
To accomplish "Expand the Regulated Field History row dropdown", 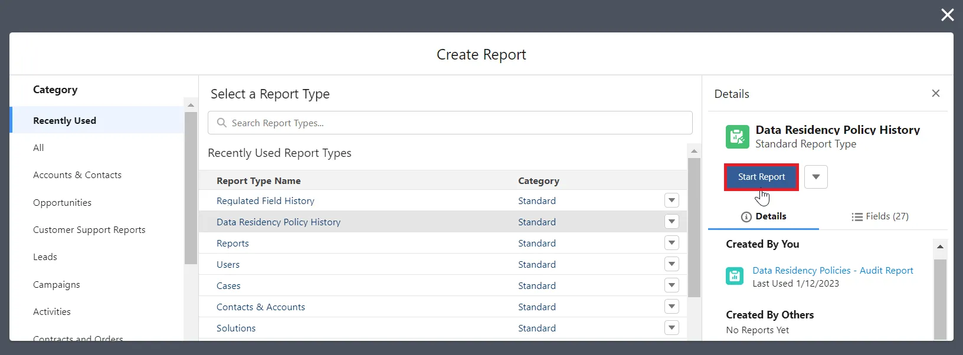I will 672,200.
